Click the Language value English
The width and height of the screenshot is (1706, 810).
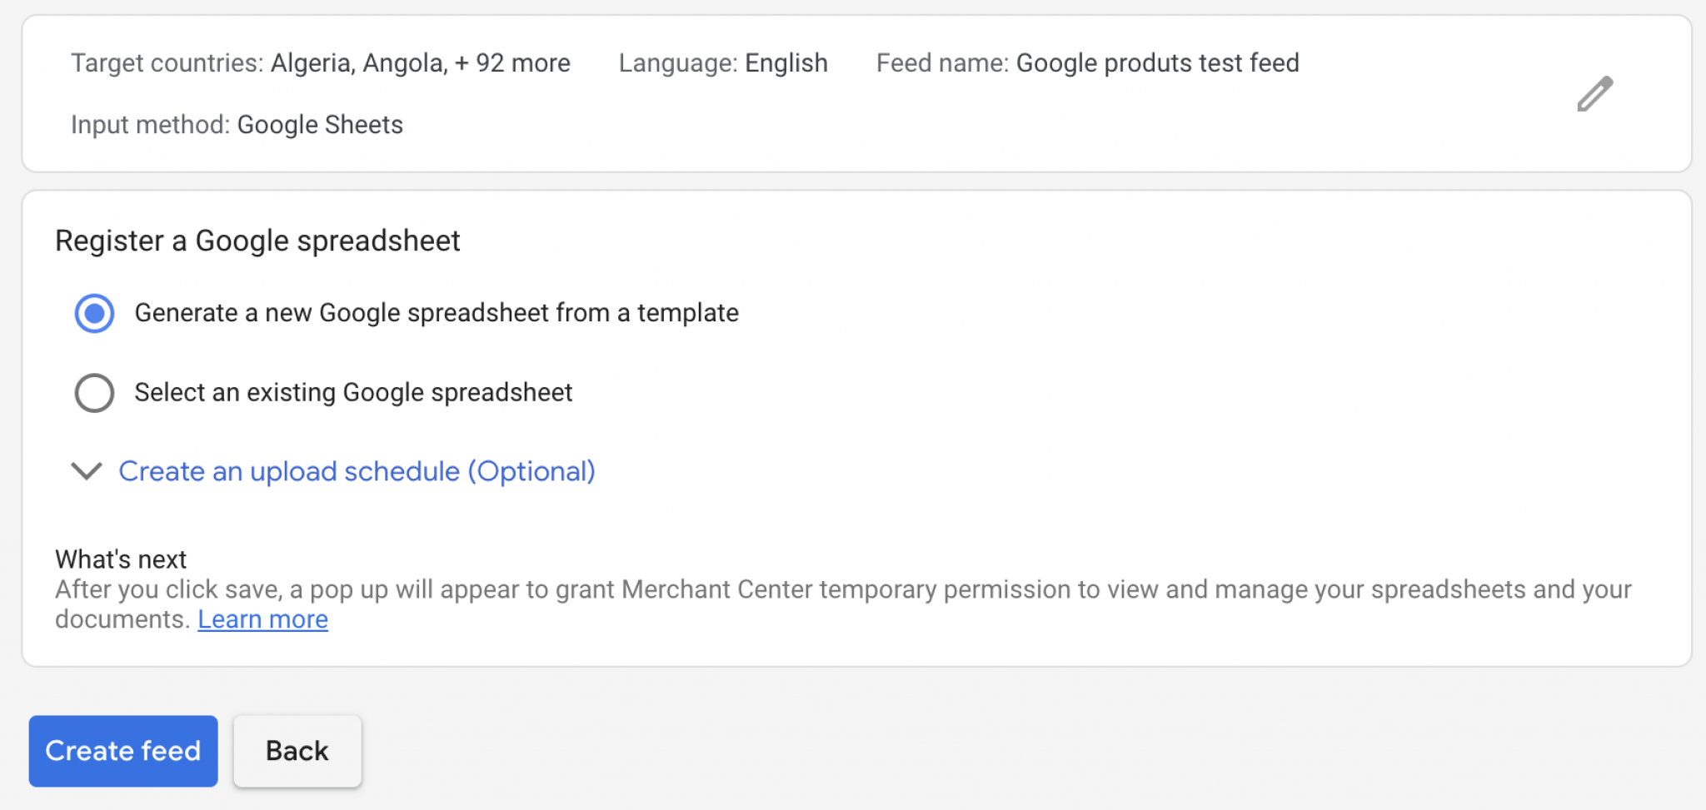click(x=786, y=63)
